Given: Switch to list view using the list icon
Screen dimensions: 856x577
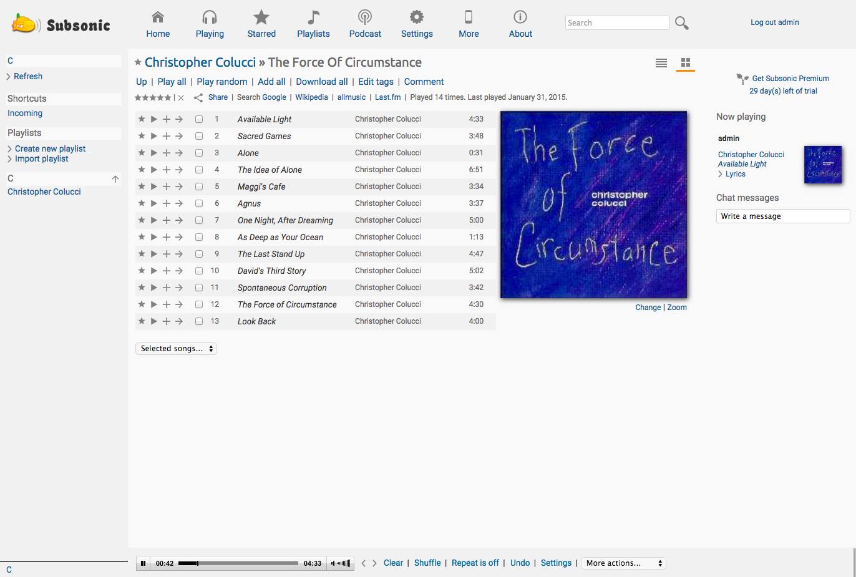Looking at the screenshot, I should coord(661,62).
